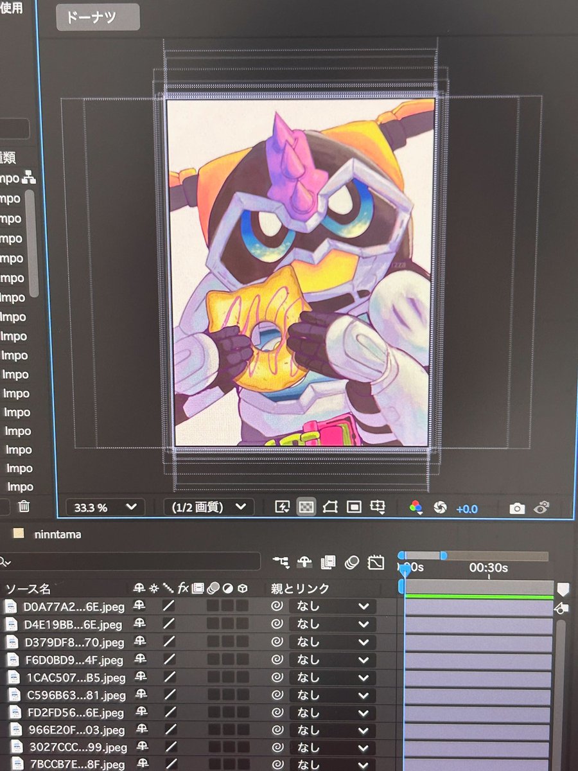Click the 親とリンク column header
This screenshot has height=771, width=578.
301,588
